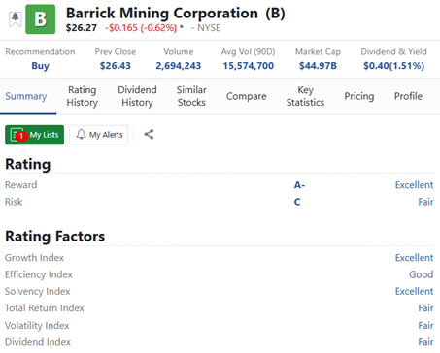
Task: Click the Rating Factors heading
Action: pyautogui.click(x=55, y=237)
